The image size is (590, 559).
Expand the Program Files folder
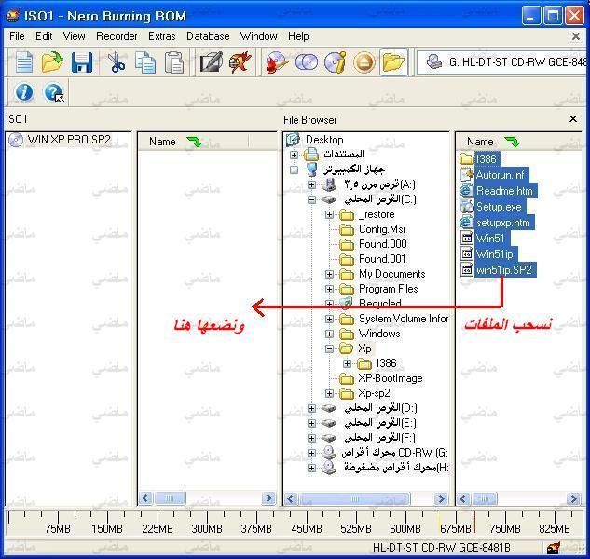pos(329,289)
